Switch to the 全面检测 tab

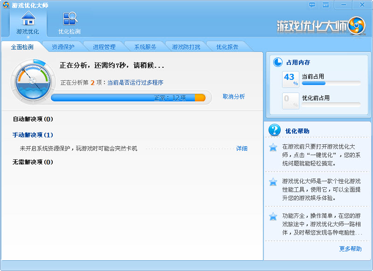pyautogui.click(x=22, y=47)
